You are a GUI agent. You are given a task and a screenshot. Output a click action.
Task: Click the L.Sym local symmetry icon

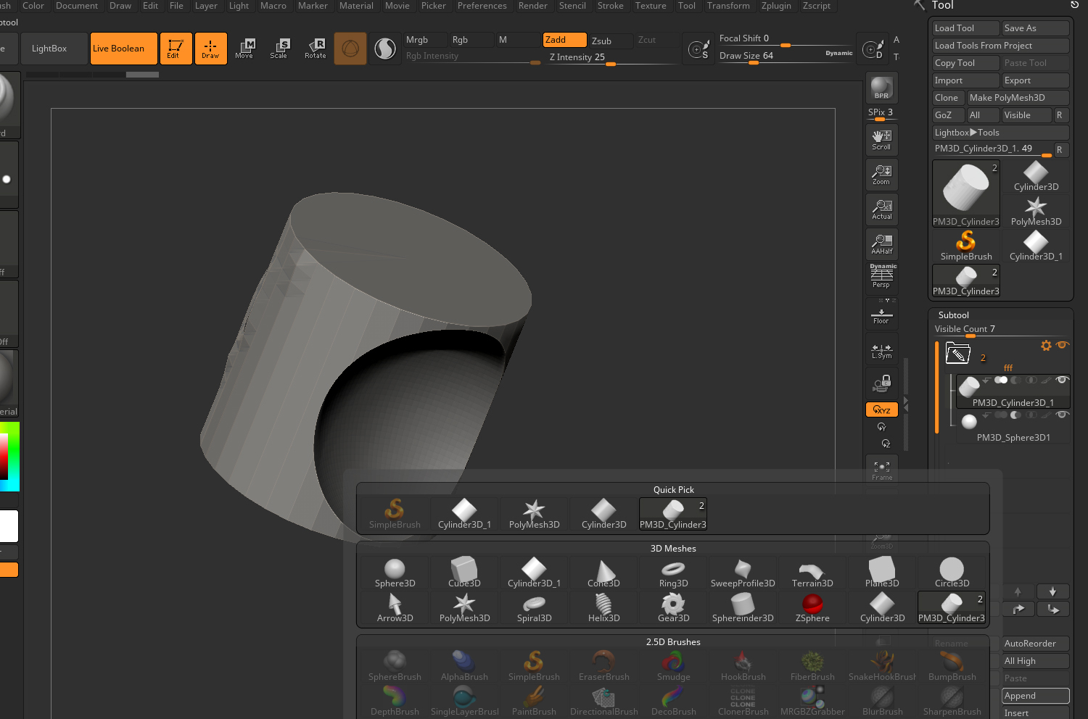tap(881, 351)
